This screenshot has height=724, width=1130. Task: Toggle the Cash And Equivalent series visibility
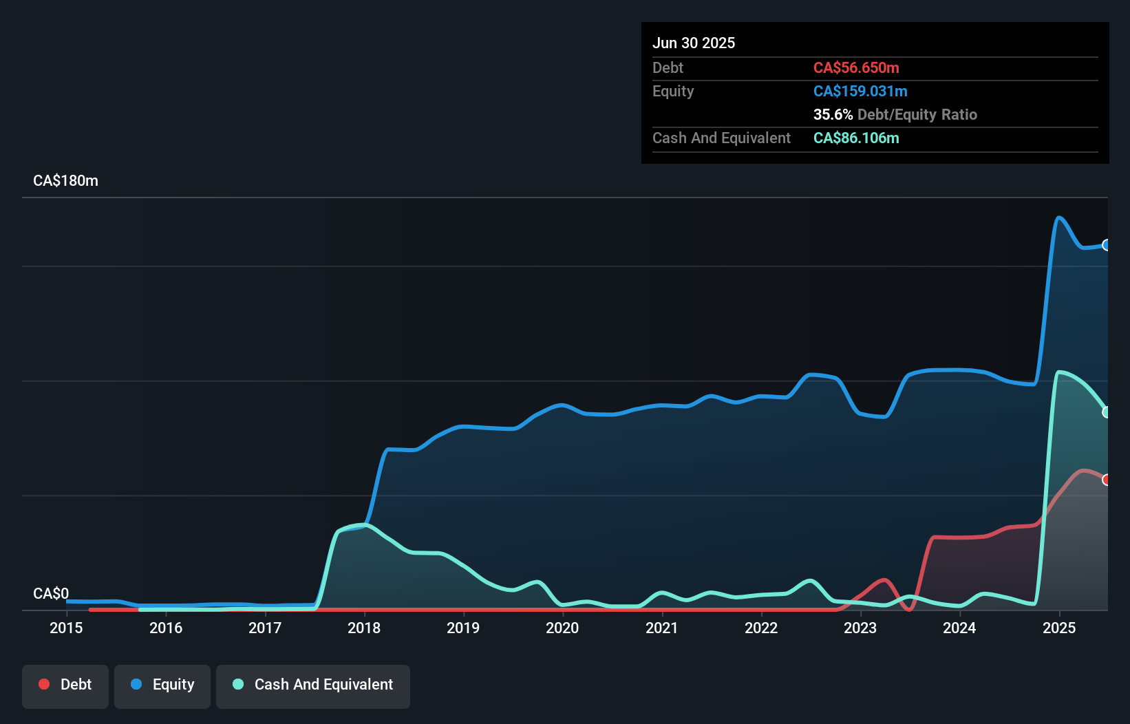tap(312, 685)
